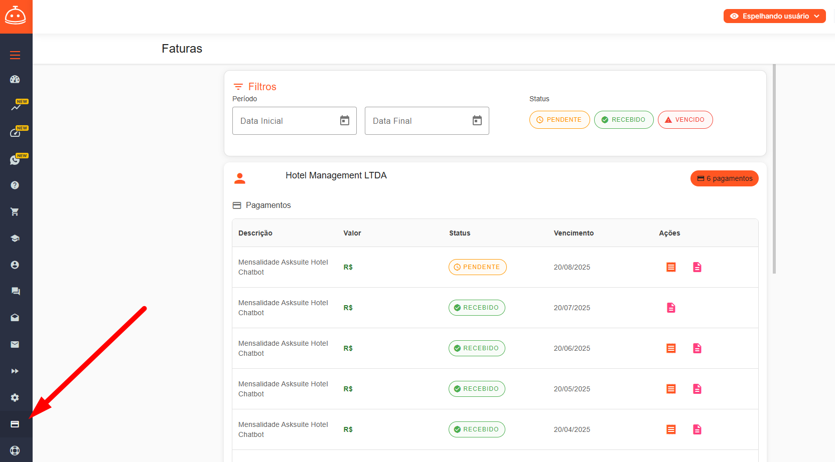Image resolution: width=835 pixels, height=462 pixels.
Task: Open the fast-forward double arrow icon
Action: [x=15, y=371]
